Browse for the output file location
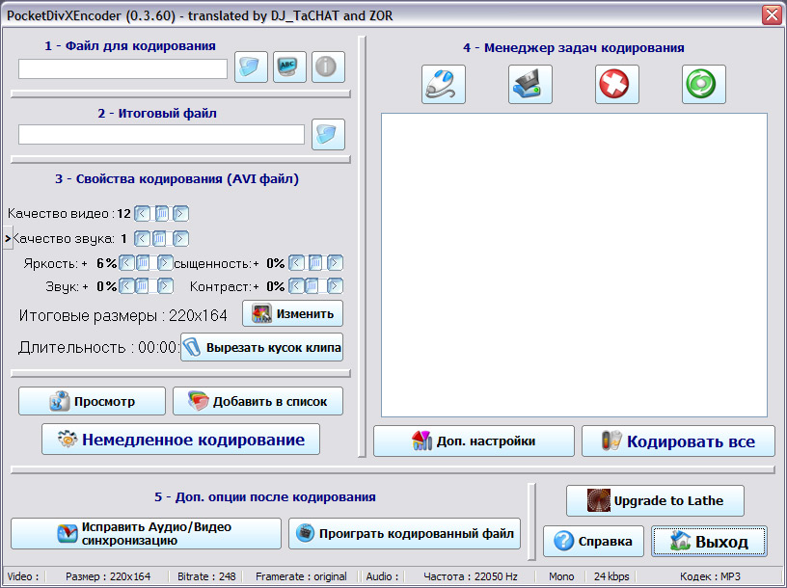This screenshot has width=787, height=588. pos(328,134)
